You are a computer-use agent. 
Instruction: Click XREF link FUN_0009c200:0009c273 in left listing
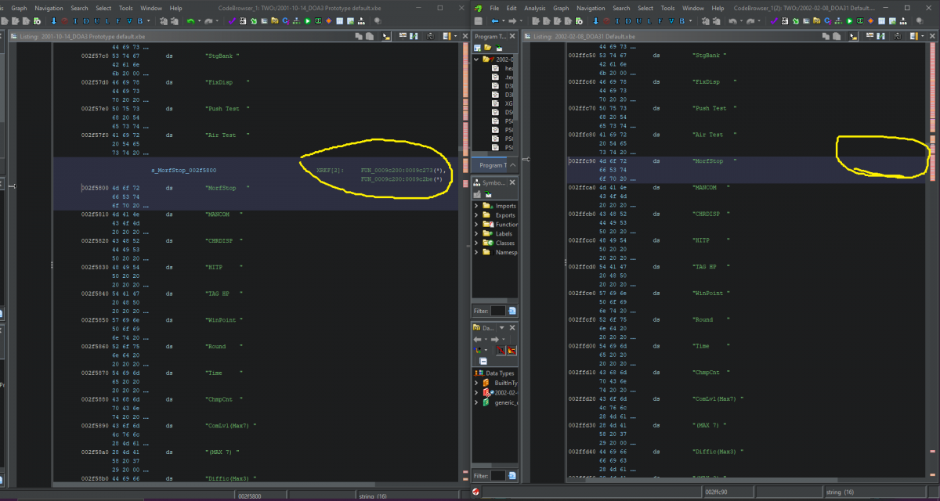tap(403, 170)
